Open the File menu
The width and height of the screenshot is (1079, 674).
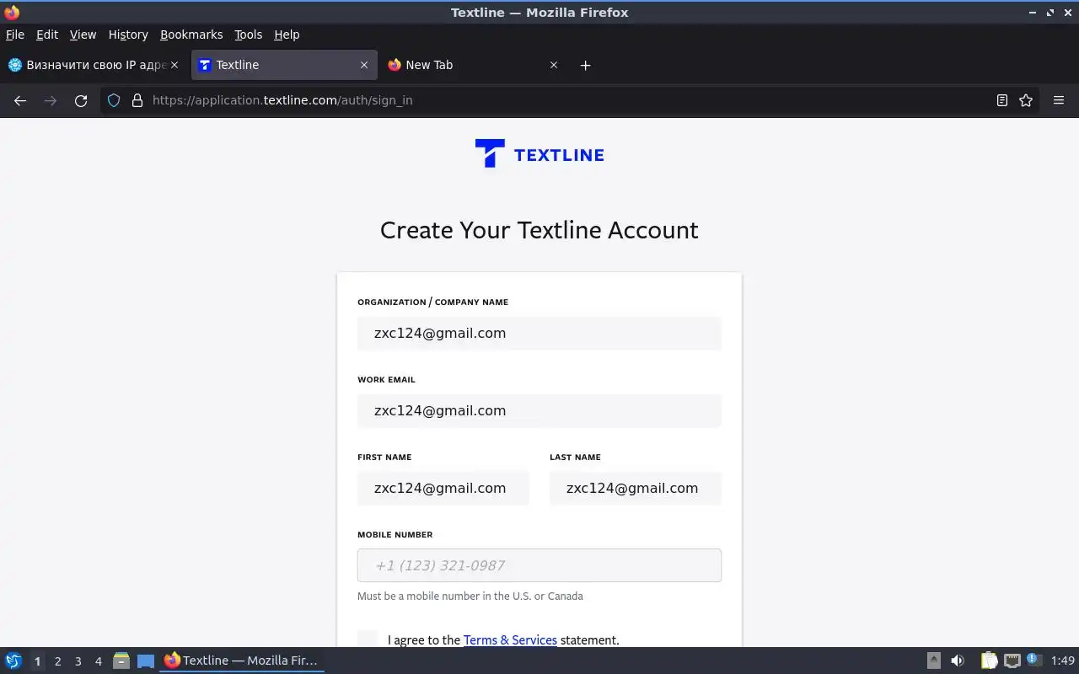15,35
